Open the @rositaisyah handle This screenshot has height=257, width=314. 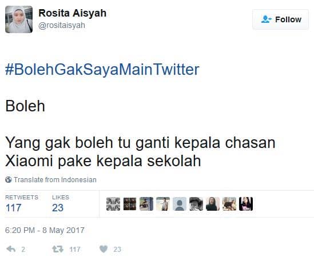[x=62, y=26]
